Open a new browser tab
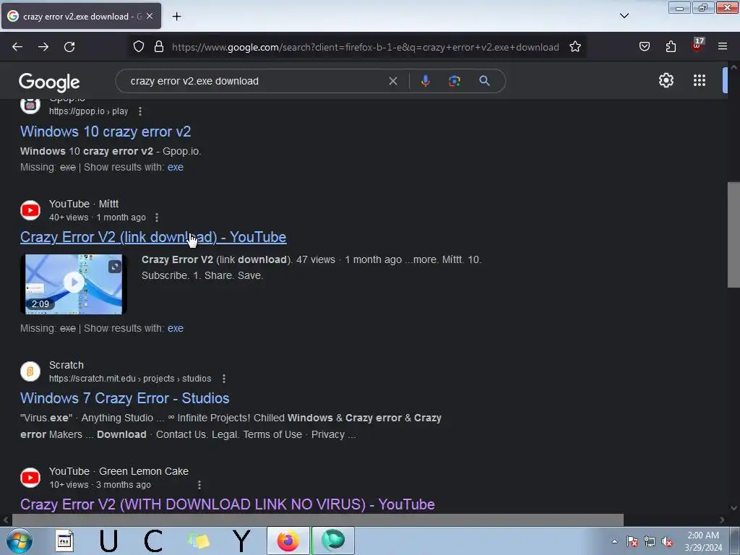Image resolution: width=740 pixels, height=555 pixels. tap(176, 17)
